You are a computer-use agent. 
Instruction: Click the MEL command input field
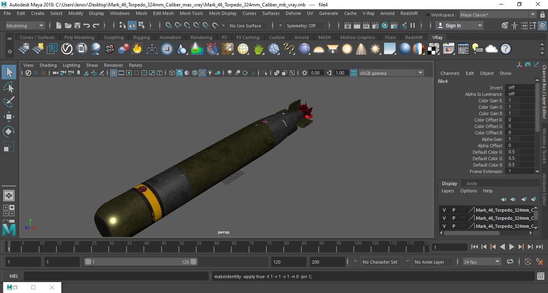pos(116,276)
